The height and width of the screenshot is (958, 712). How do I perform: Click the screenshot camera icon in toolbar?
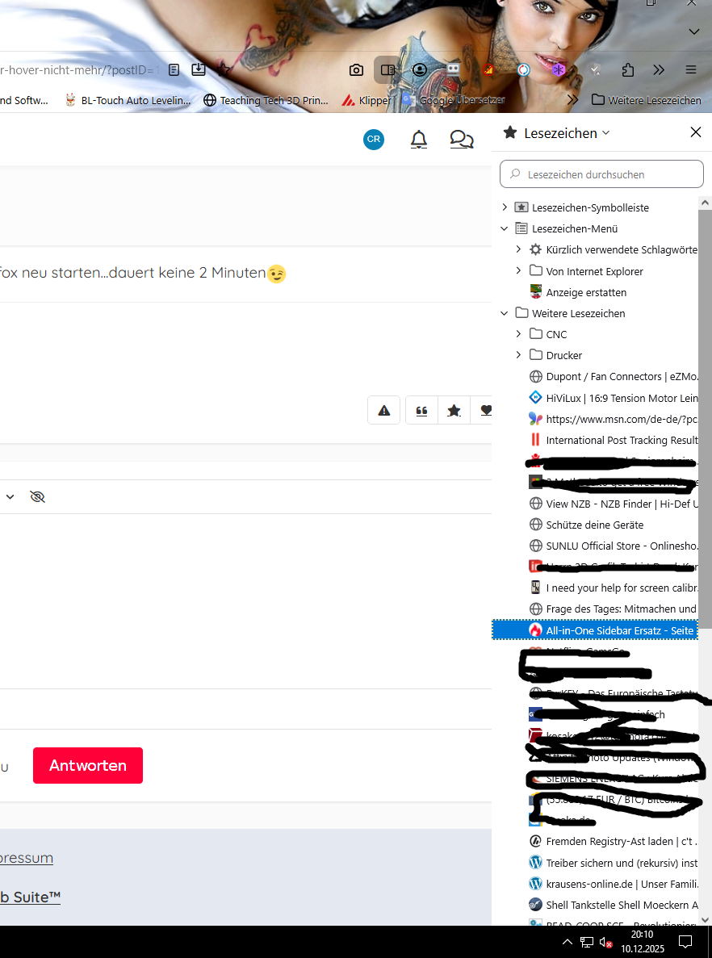coord(356,69)
